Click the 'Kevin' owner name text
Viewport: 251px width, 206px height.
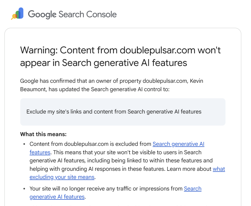click(x=197, y=81)
